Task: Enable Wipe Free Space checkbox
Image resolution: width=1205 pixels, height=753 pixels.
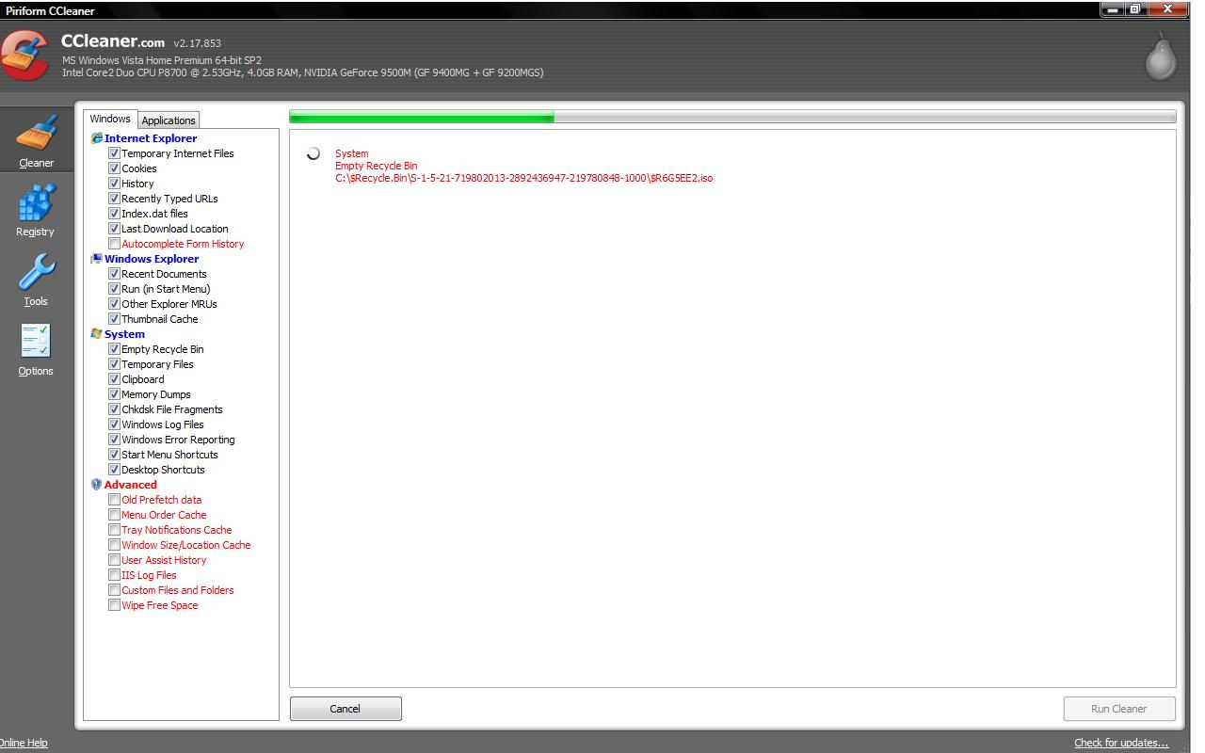Action: point(114,605)
